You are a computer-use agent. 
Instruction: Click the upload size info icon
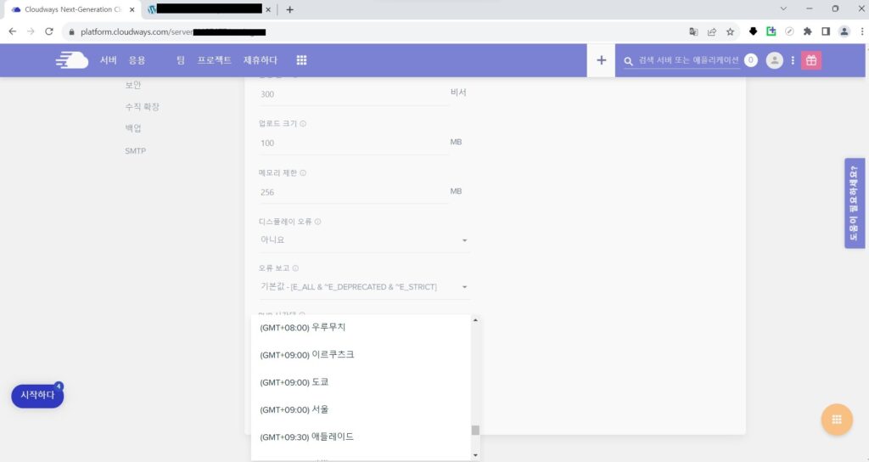pyautogui.click(x=303, y=124)
